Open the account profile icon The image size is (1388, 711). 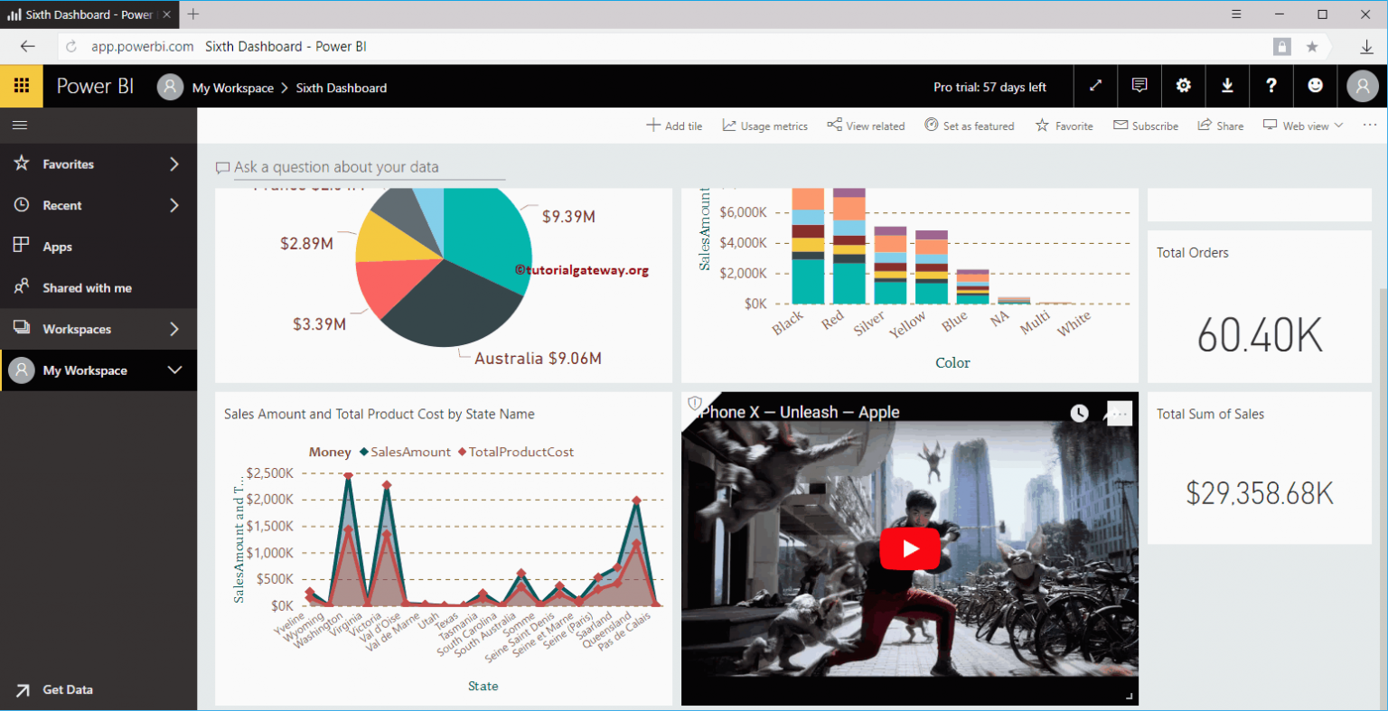coord(1362,86)
